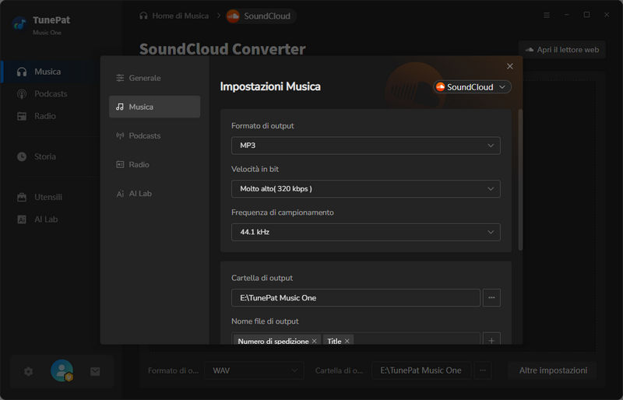
Task: Click the mail envelope icon
Action: click(95, 371)
